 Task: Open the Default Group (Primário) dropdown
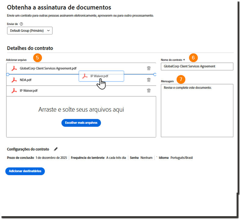click(x=30, y=30)
